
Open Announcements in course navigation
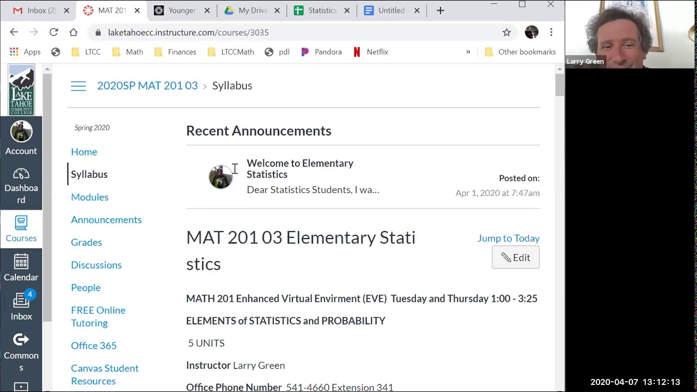click(x=106, y=219)
